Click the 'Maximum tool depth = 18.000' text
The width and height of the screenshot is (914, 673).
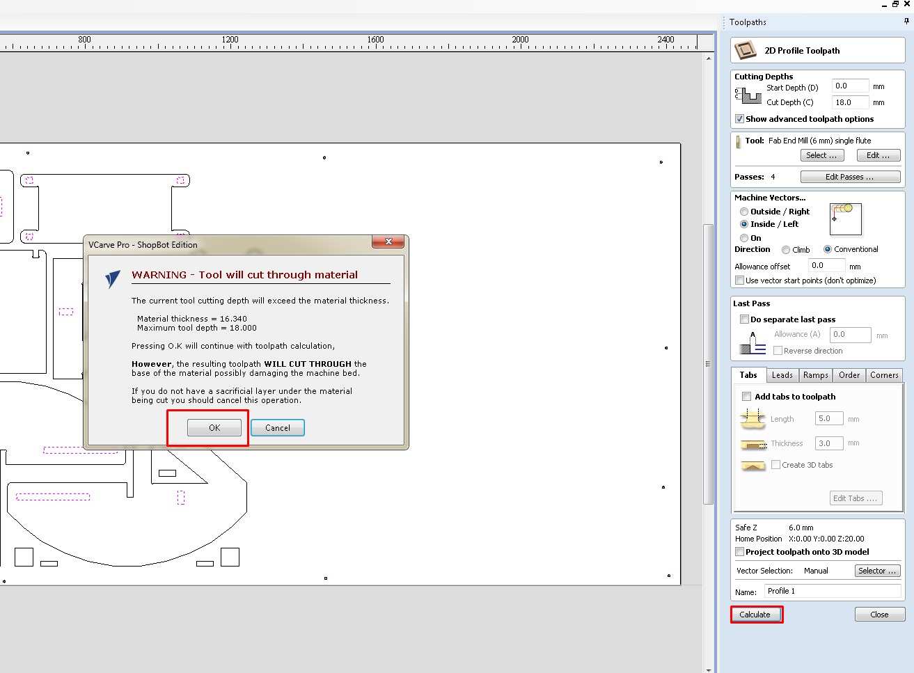[x=197, y=328]
